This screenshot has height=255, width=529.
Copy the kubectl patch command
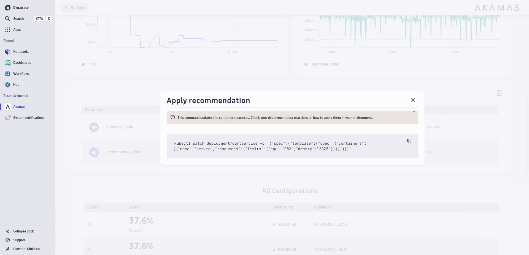coord(409,141)
